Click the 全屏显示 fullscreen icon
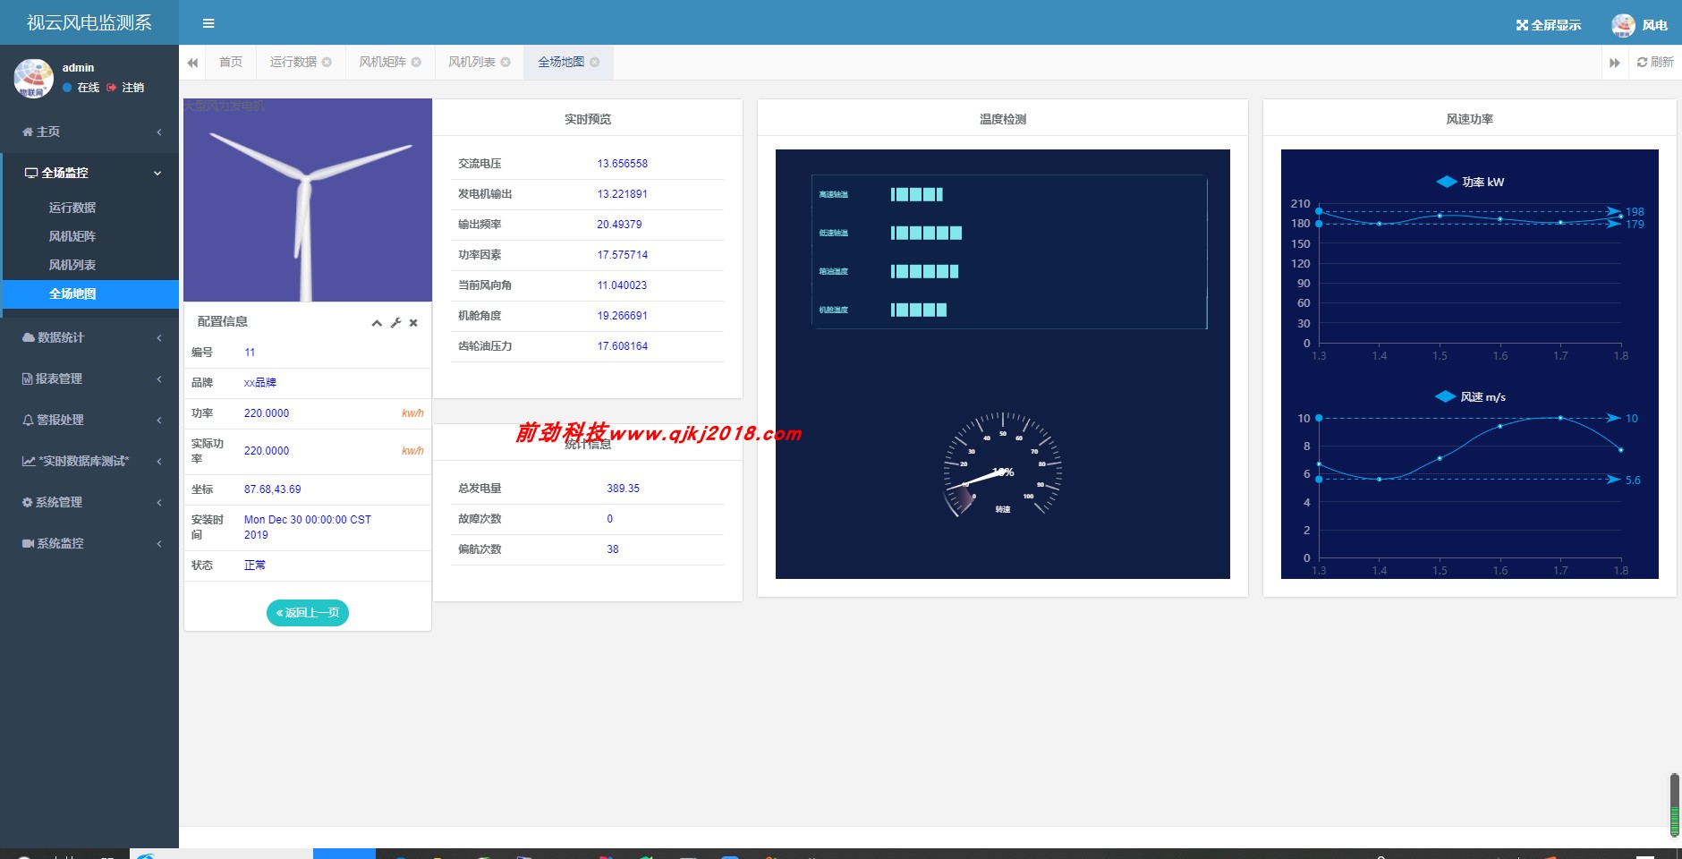The image size is (1682, 859). click(1521, 24)
